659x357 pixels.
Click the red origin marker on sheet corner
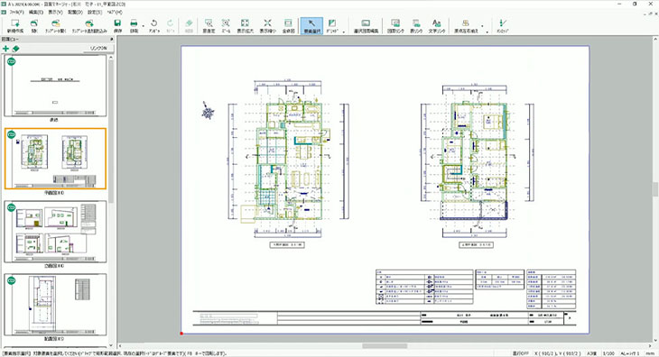(181, 334)
